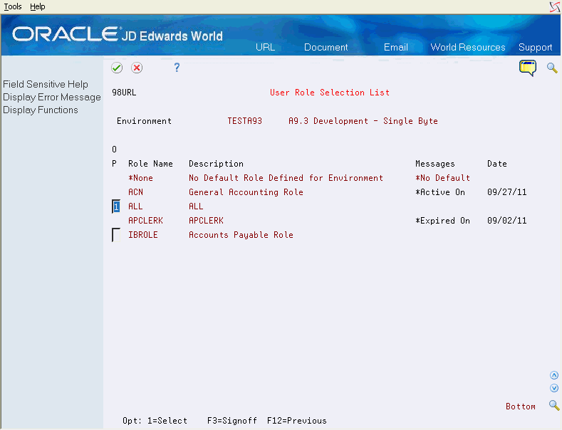
Task: Click the TESTA93 environment value
Action: click(245, 121)
